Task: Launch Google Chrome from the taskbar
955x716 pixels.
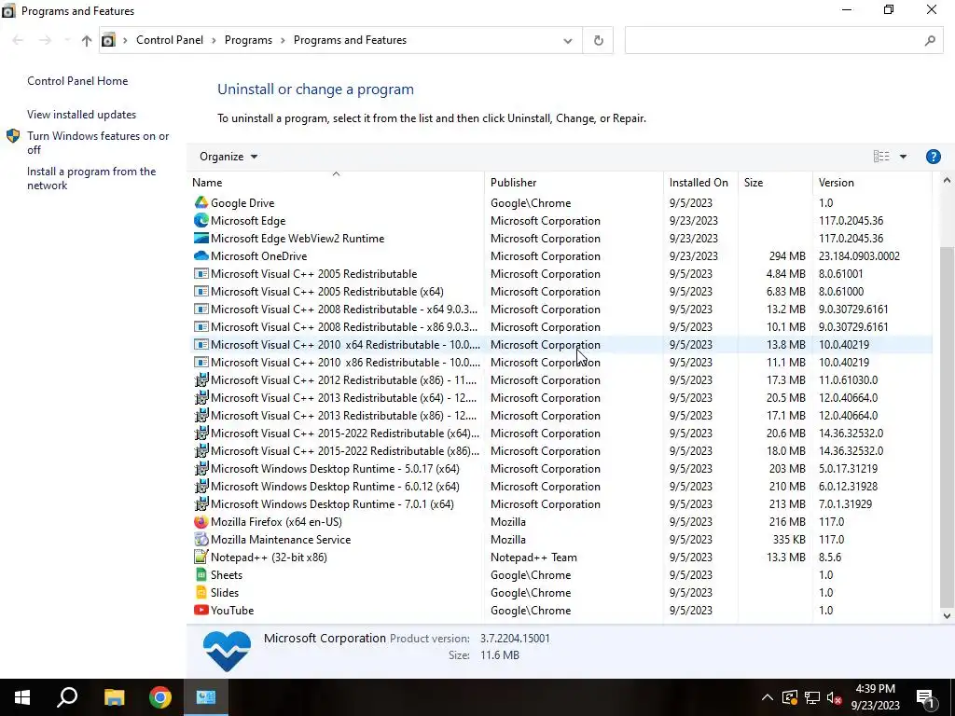Action: 160,697
